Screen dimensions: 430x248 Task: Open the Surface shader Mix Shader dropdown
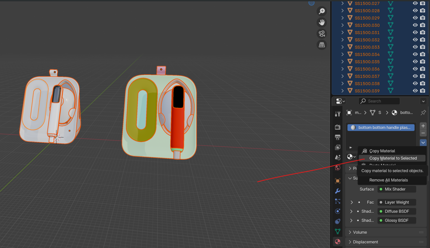397,189
